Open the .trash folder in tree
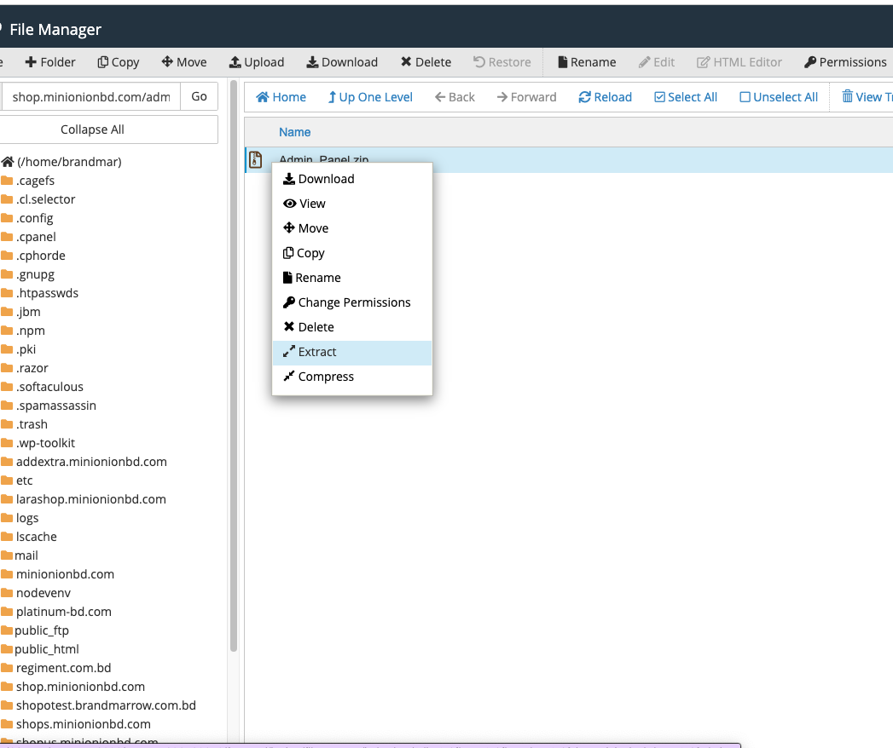Screen dimensions: 893x748 point(32,424)
